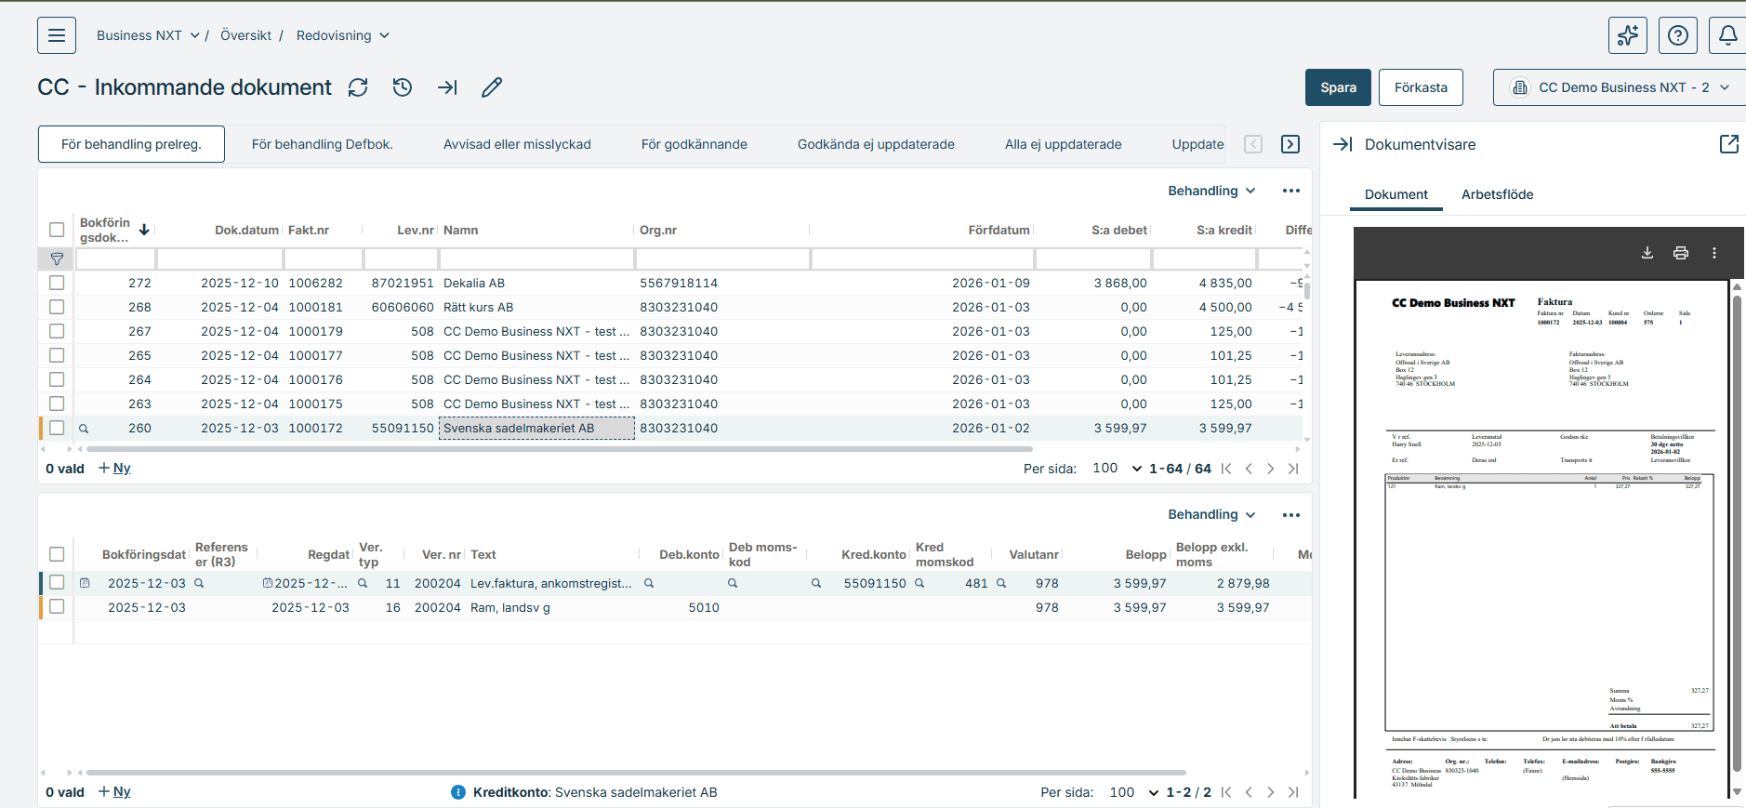Click the Spara button
The width and height of the screenshot is (1746, 808).
(x=1338, y=87)
